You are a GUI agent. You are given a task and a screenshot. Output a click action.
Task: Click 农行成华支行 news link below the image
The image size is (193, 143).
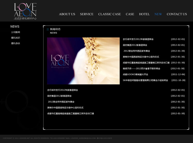63,90
